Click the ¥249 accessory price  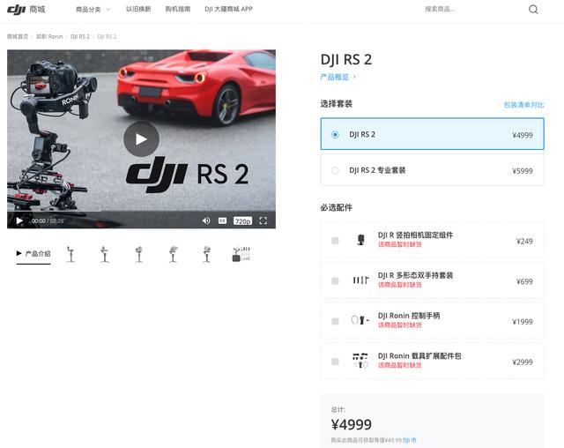524,241
